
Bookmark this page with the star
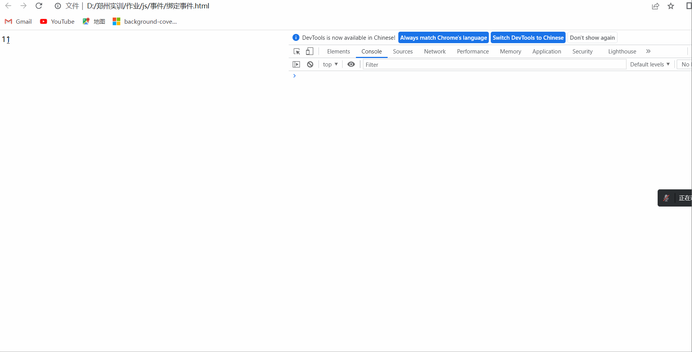pyautogui.click(x=671, y=6)
